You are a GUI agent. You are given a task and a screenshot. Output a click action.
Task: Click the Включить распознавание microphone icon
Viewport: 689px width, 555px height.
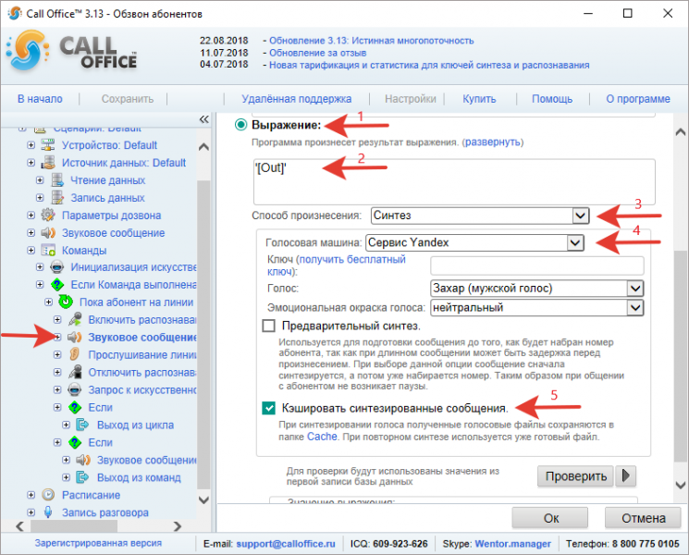[75, 319]
